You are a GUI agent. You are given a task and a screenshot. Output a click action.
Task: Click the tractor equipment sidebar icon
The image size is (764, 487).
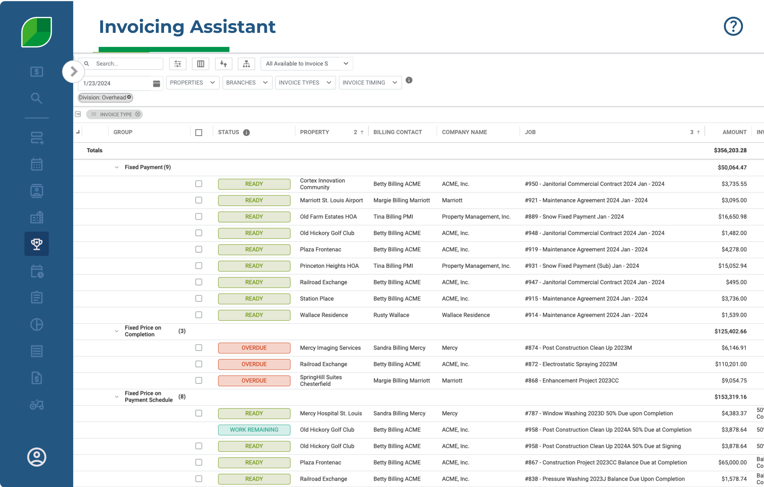click(36, 405)
